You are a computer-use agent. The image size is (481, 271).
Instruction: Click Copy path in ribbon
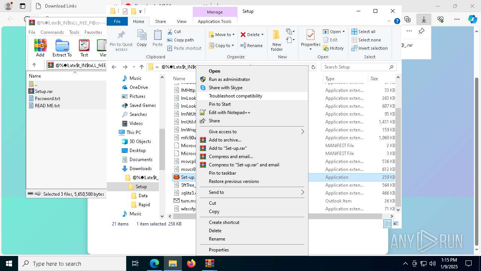(180, 40)
